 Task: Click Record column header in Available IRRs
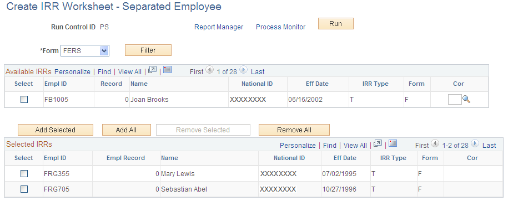point(111,84)
